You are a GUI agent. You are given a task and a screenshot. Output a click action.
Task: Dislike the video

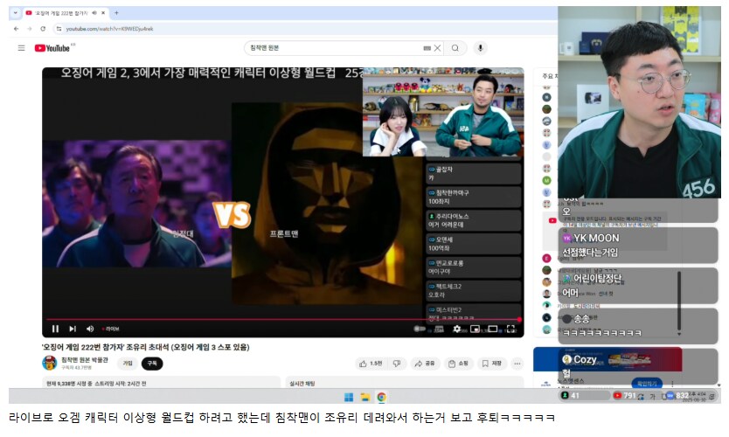click(397, 364)
